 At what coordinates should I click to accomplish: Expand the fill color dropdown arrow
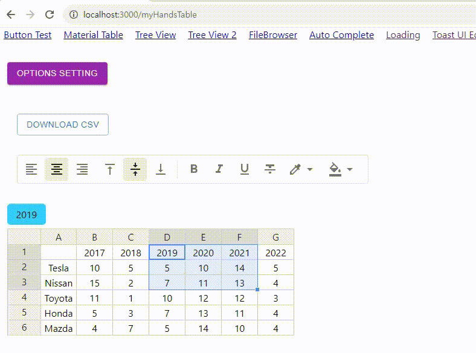350,169
